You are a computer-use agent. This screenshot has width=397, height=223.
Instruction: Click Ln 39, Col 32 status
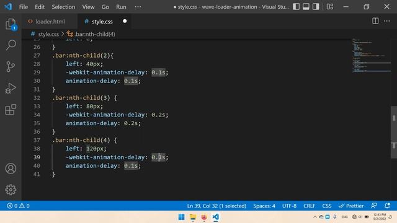216,206
